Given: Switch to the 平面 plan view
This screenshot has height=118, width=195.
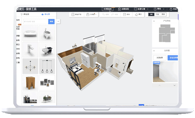Looking at the screenshot, I should [x=157, y=15].
